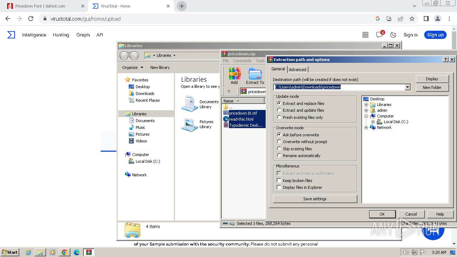457x257 pixels.
Task: Select Skip existing files option
Action: tap(279, 148)
